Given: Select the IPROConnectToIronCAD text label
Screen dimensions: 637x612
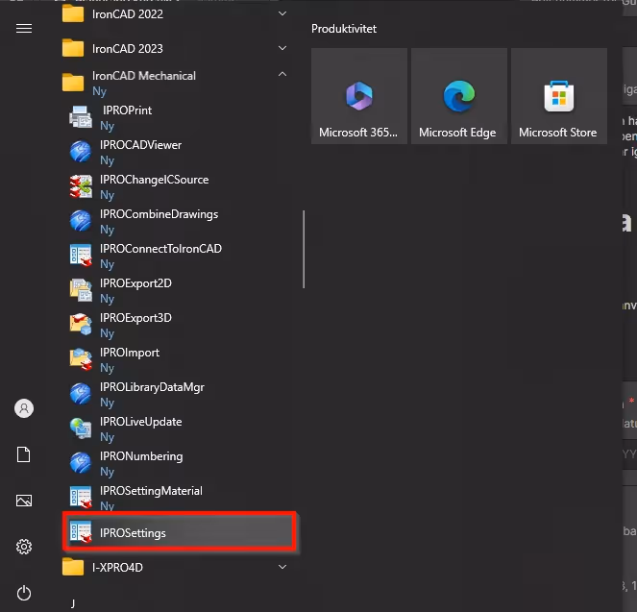Looking at the screenshot, I should click(160, 249).
